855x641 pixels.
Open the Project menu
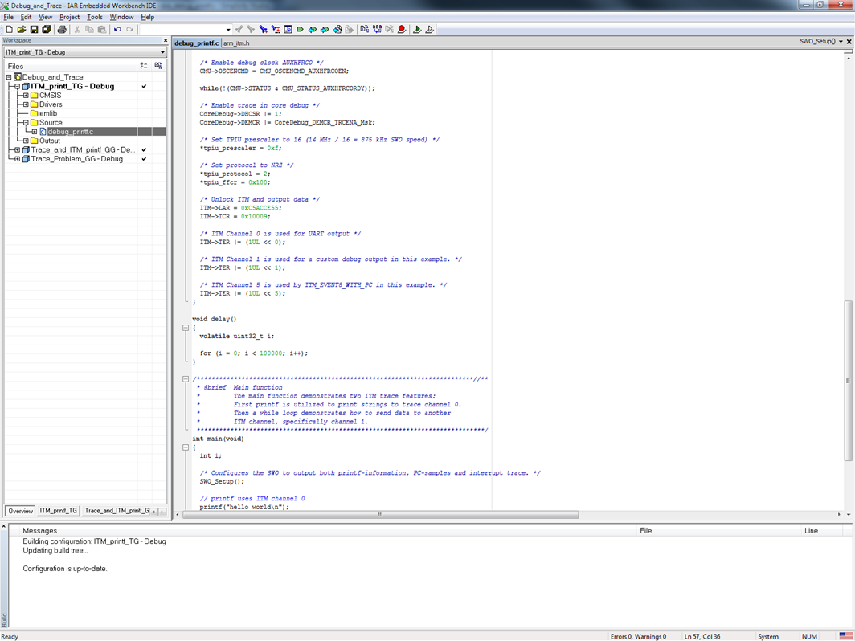tap(69, 17)
